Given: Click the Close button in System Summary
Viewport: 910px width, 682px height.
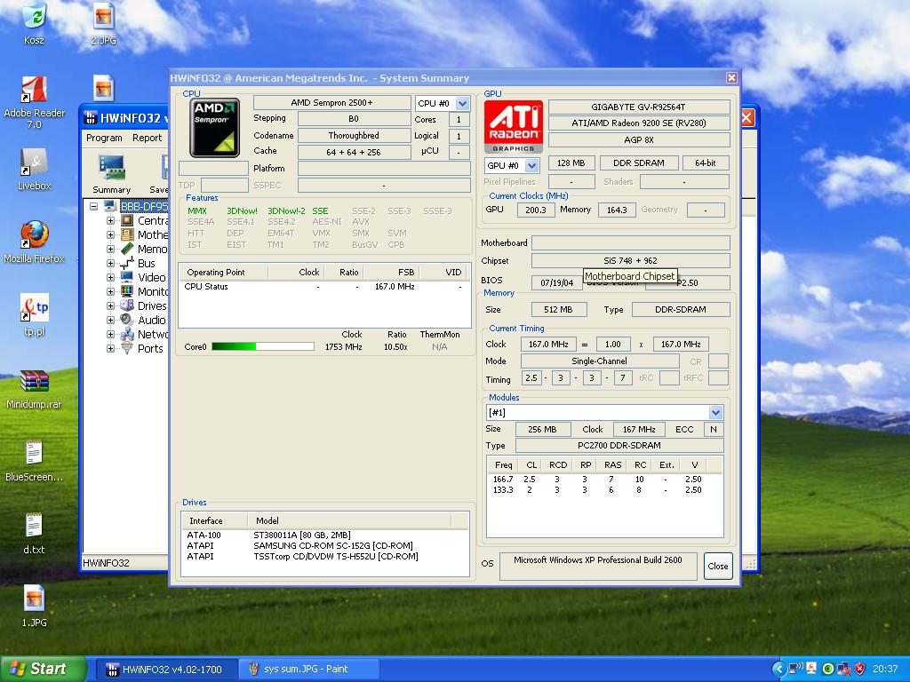Looking at the screenshot, I should [718, 566].
